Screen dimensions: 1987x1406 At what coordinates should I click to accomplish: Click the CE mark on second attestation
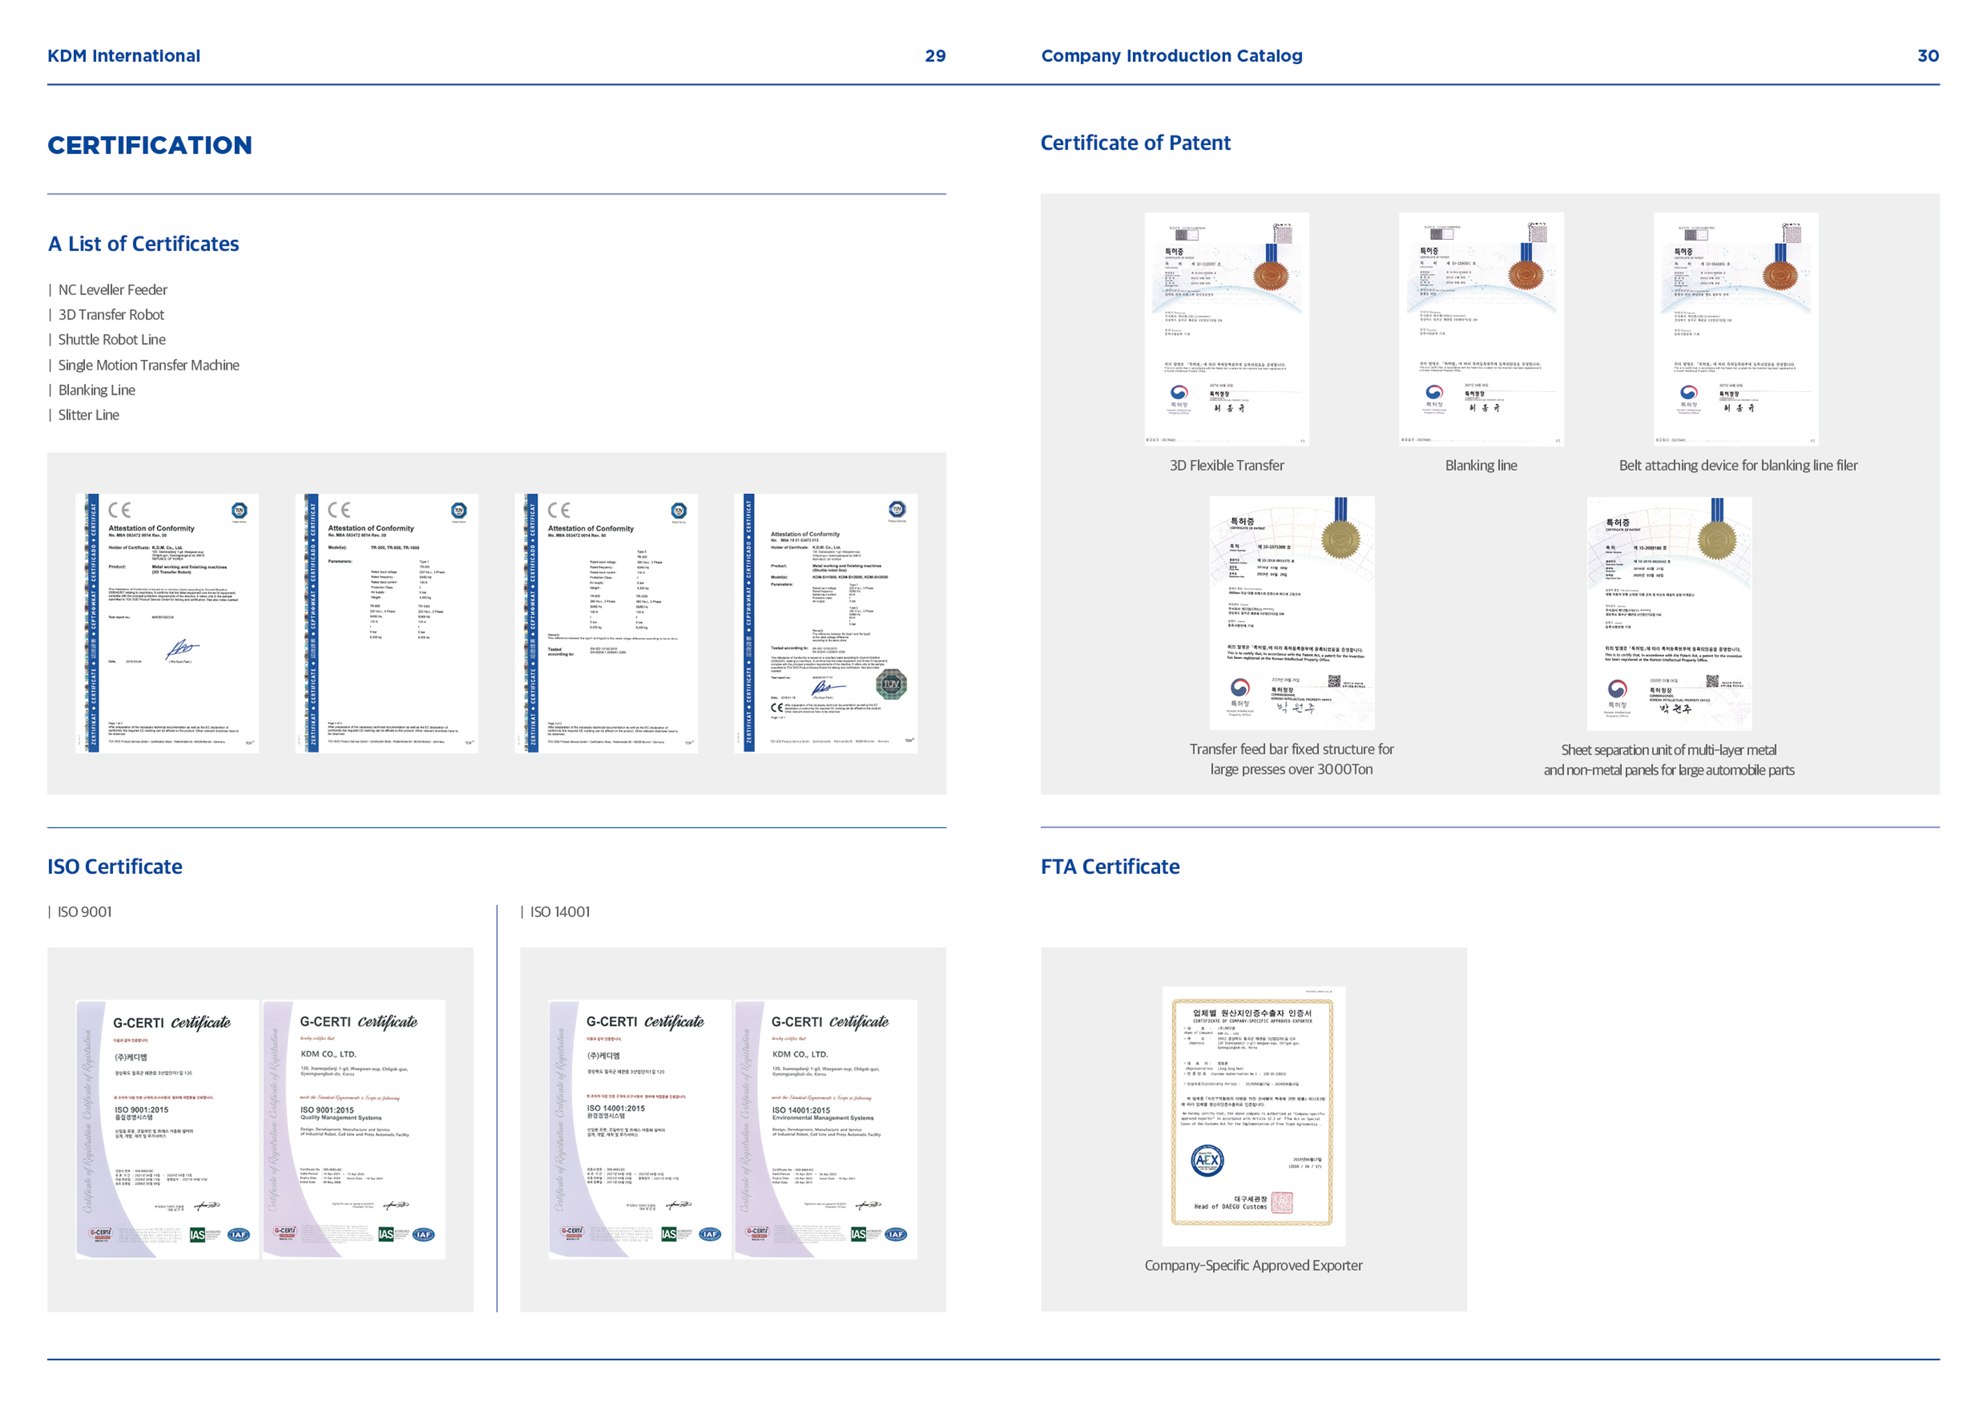[340, 510]
